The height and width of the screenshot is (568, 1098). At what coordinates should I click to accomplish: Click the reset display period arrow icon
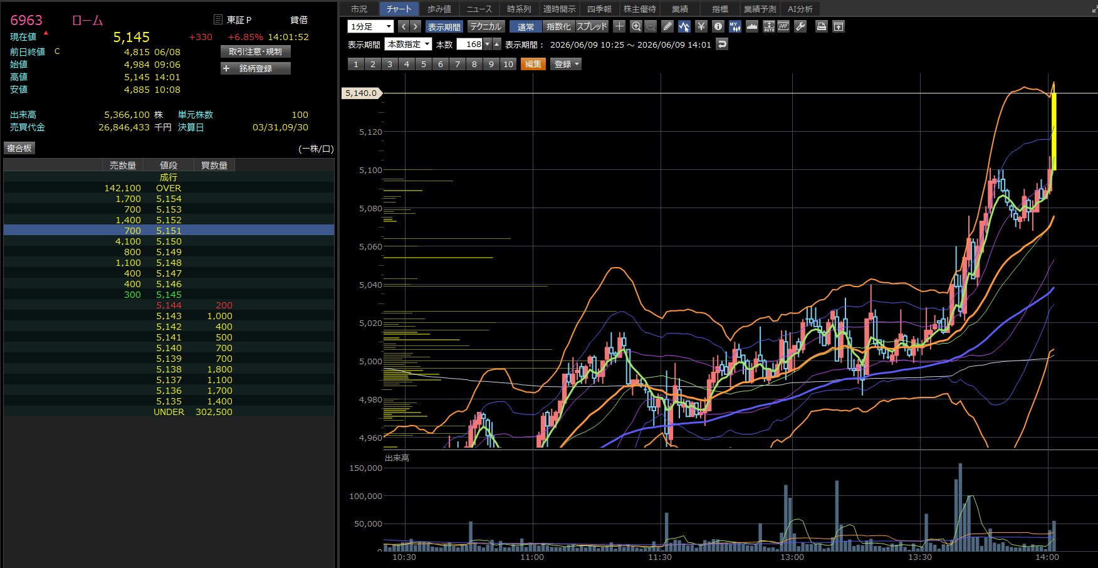tap(722, 45)
